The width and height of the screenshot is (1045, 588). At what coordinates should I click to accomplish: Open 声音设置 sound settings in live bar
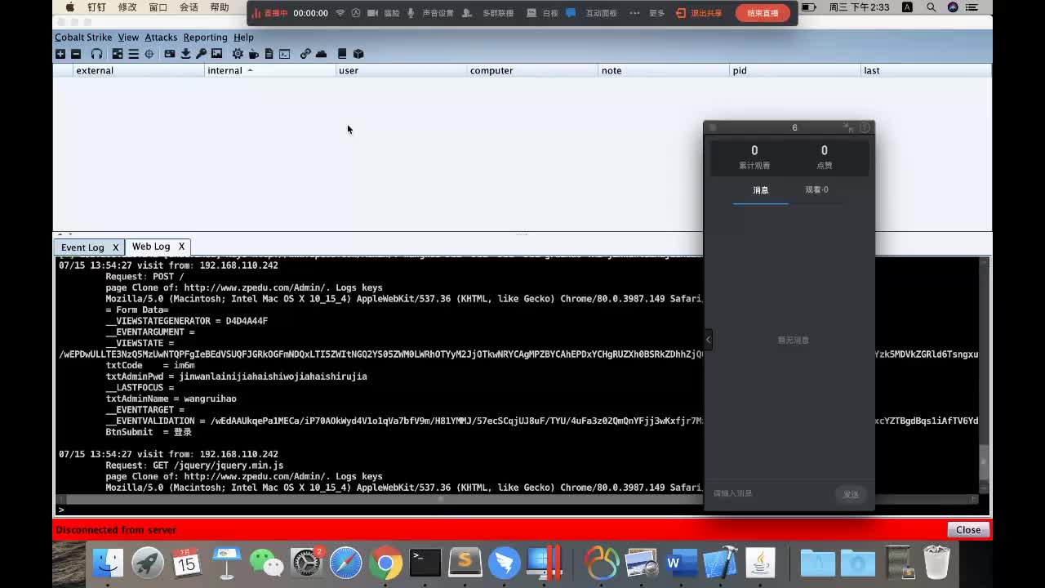click(431, 13)
